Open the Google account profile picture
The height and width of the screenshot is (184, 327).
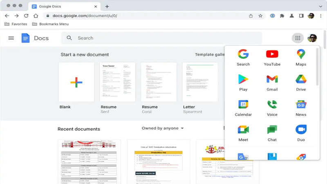[312, 38]
